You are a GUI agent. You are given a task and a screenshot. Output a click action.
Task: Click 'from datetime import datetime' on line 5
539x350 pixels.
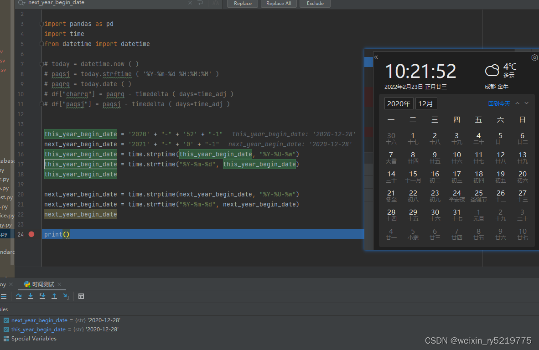(x=97, y=44)
